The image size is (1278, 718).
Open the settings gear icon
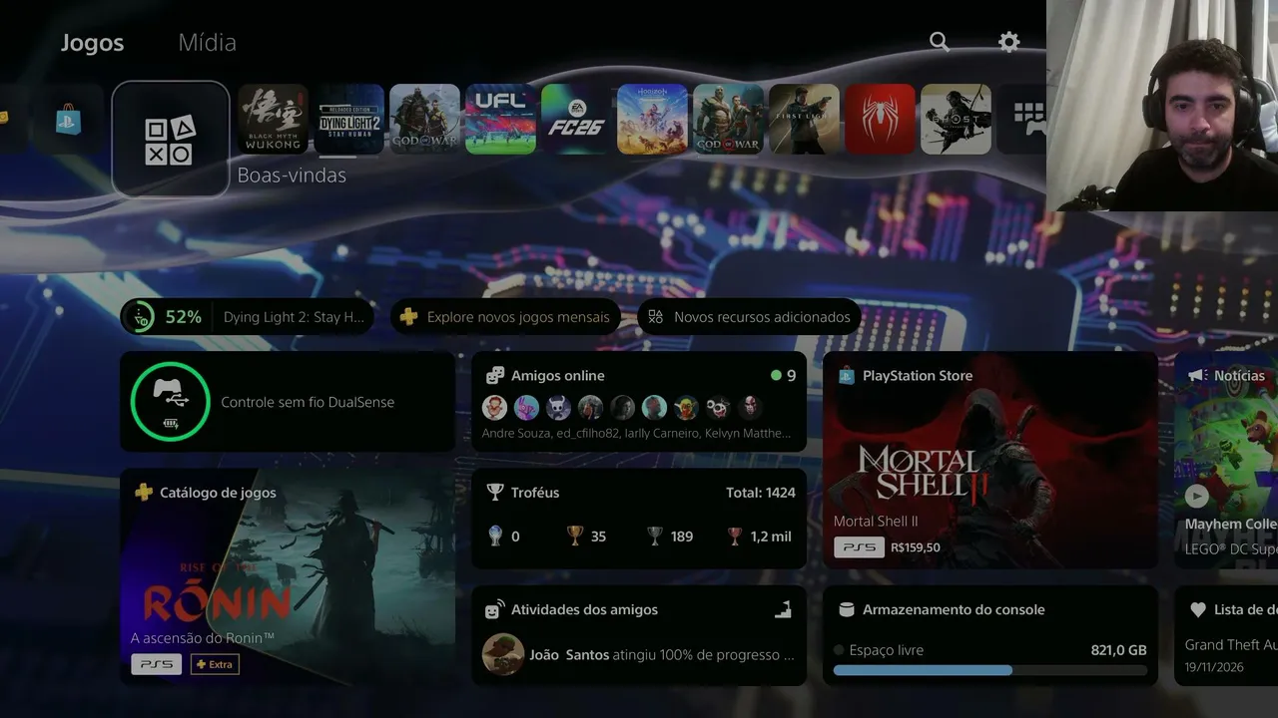pos(1009,41)
